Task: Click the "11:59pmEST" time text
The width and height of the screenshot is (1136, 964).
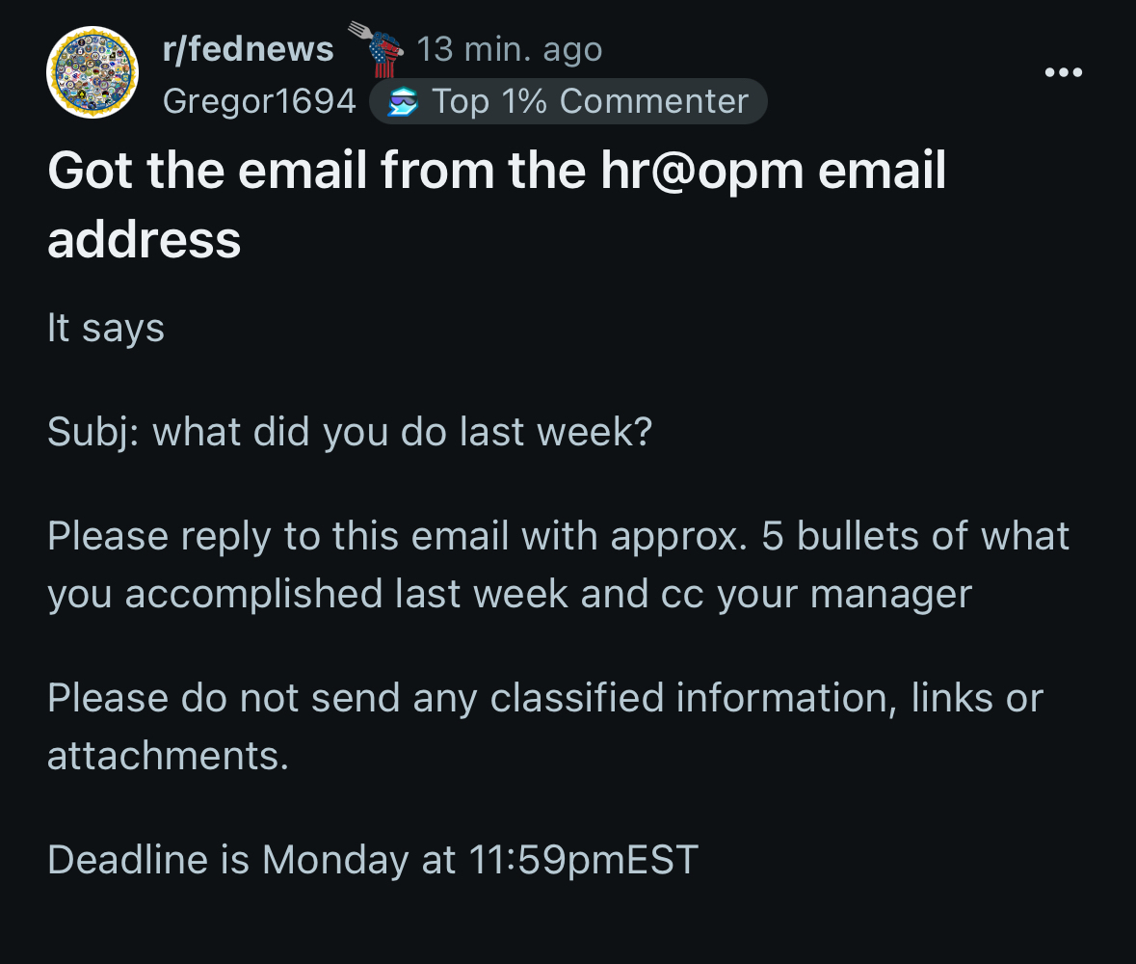Action: point(584,860)
